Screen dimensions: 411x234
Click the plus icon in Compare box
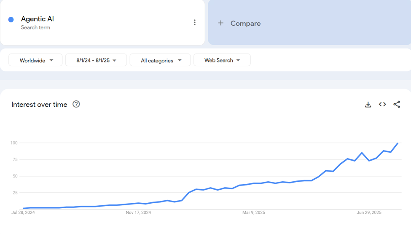pos(220,23)
